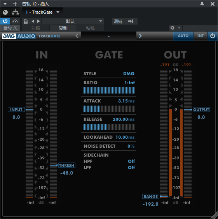Click the LOOKAHEAD value 10.00 ms

tap(125, 137)
